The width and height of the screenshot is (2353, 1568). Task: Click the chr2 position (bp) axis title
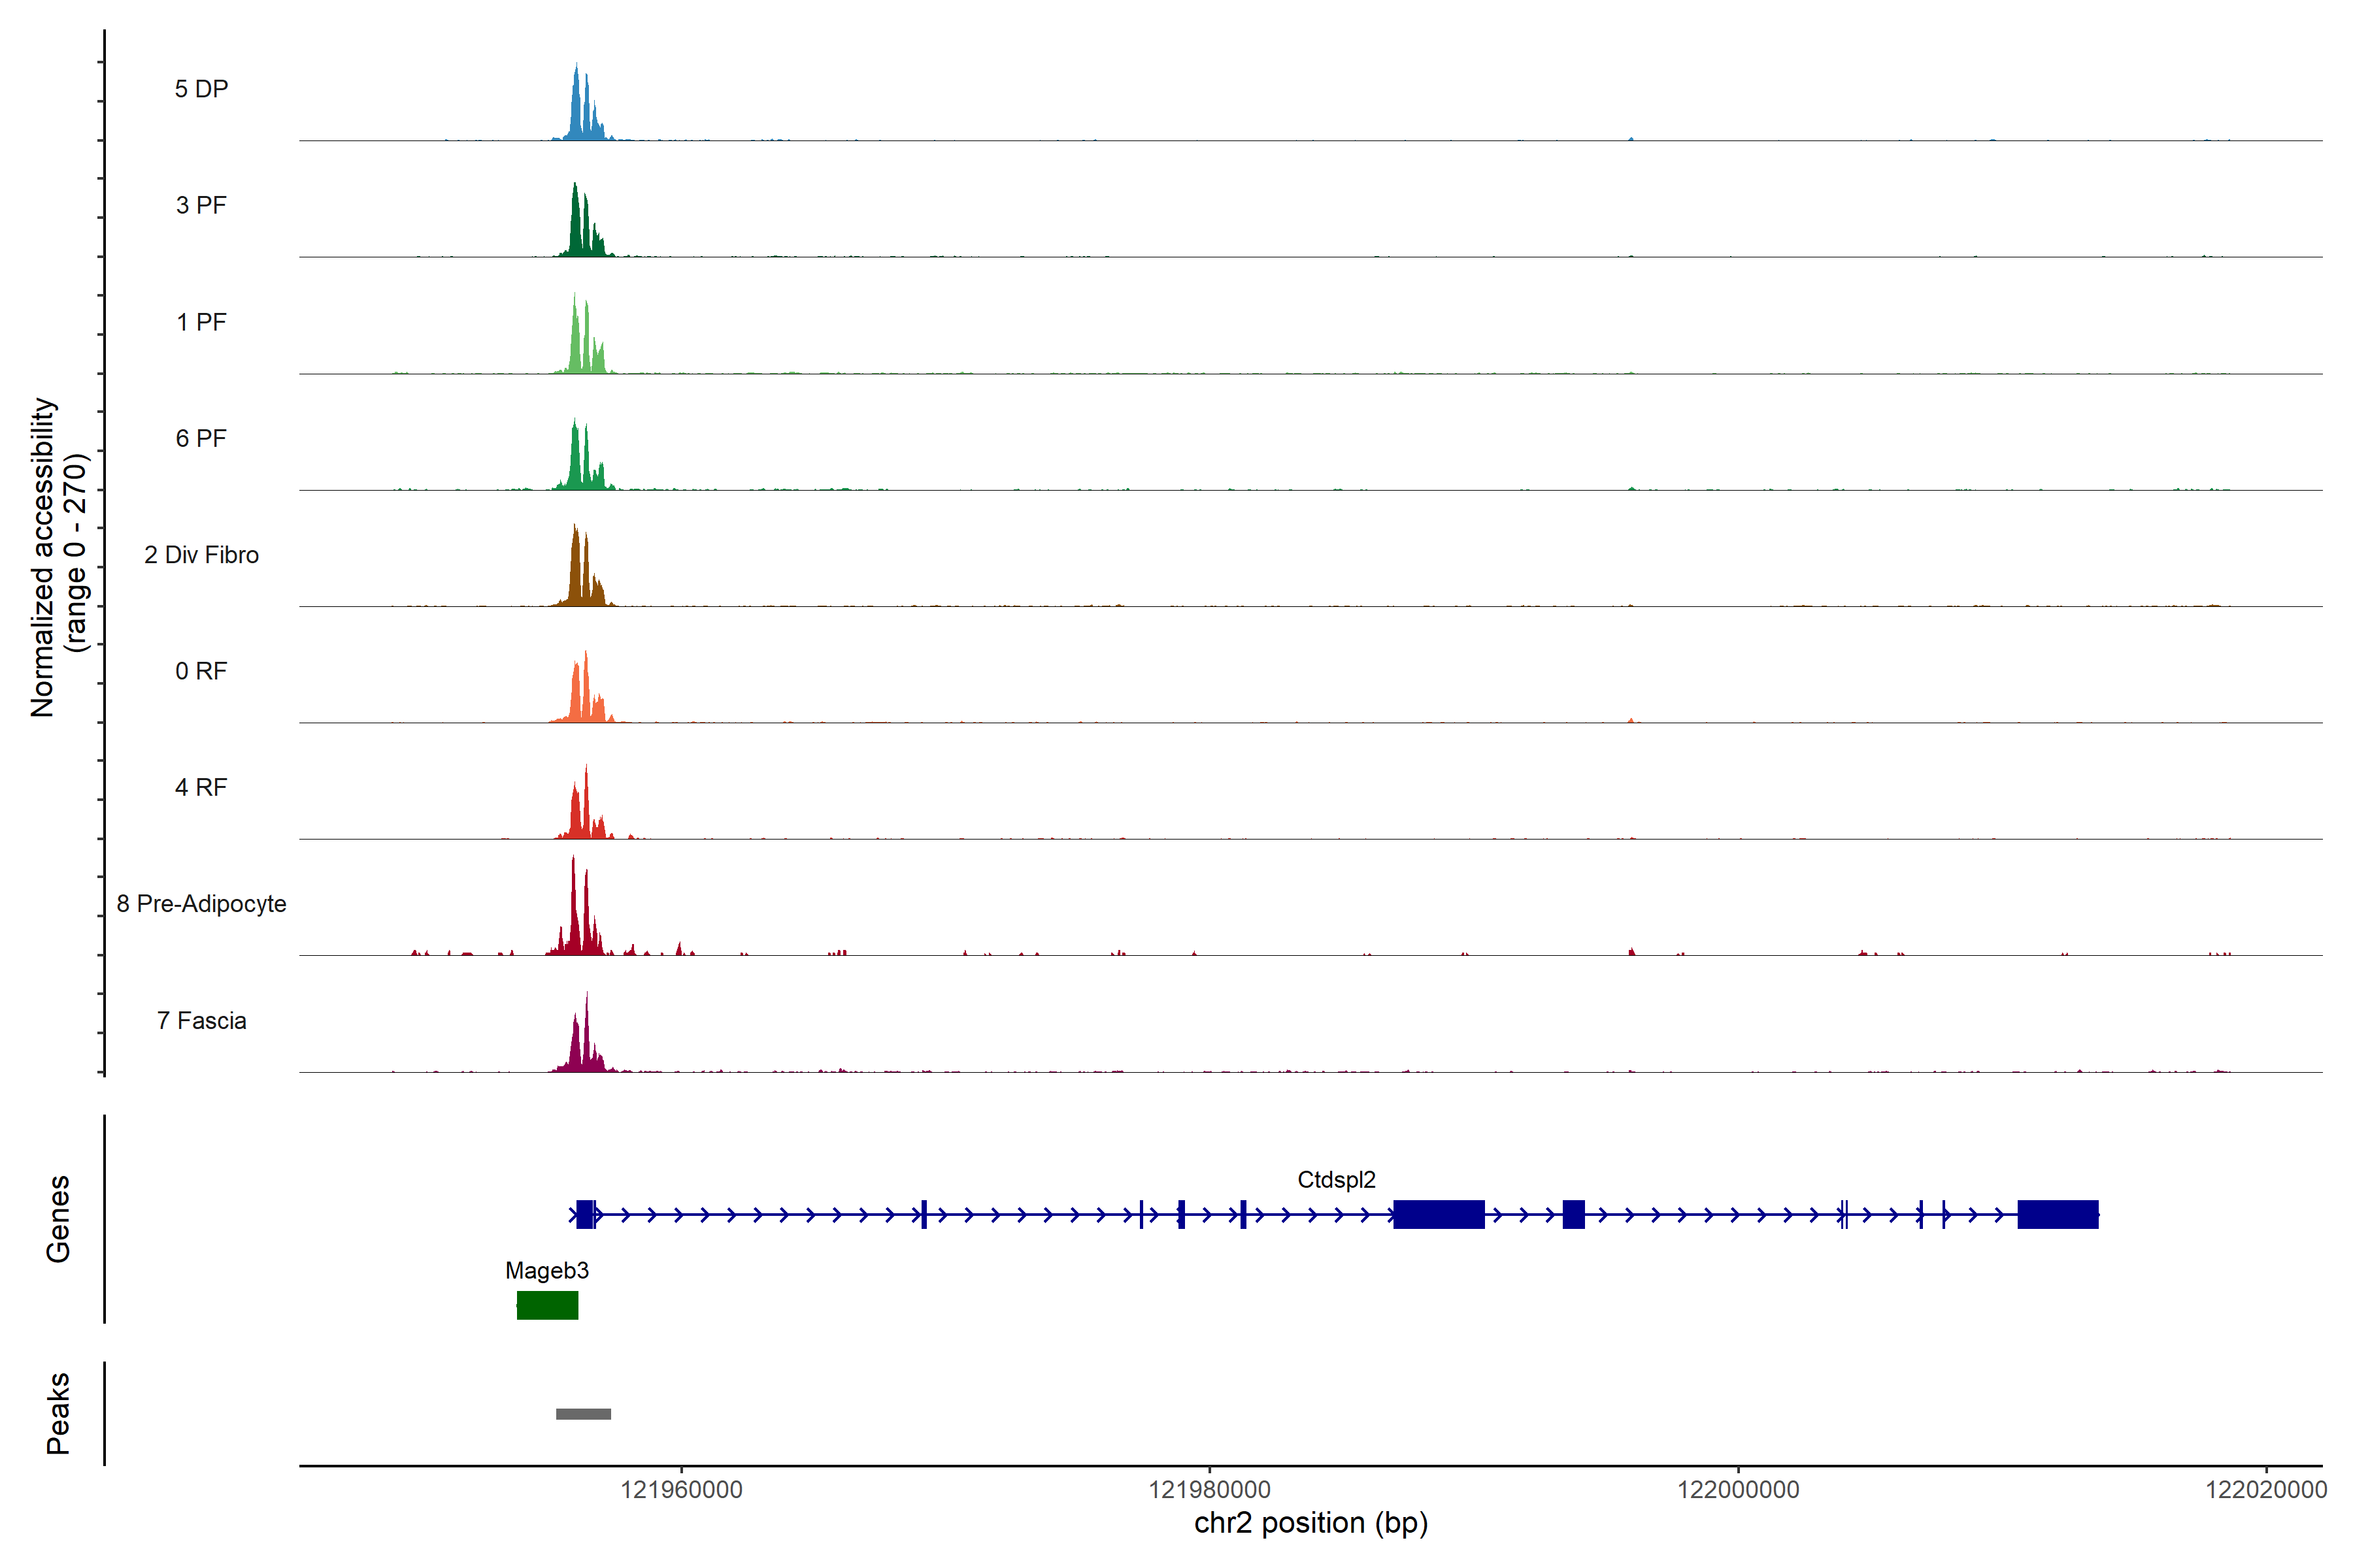1310,1523
